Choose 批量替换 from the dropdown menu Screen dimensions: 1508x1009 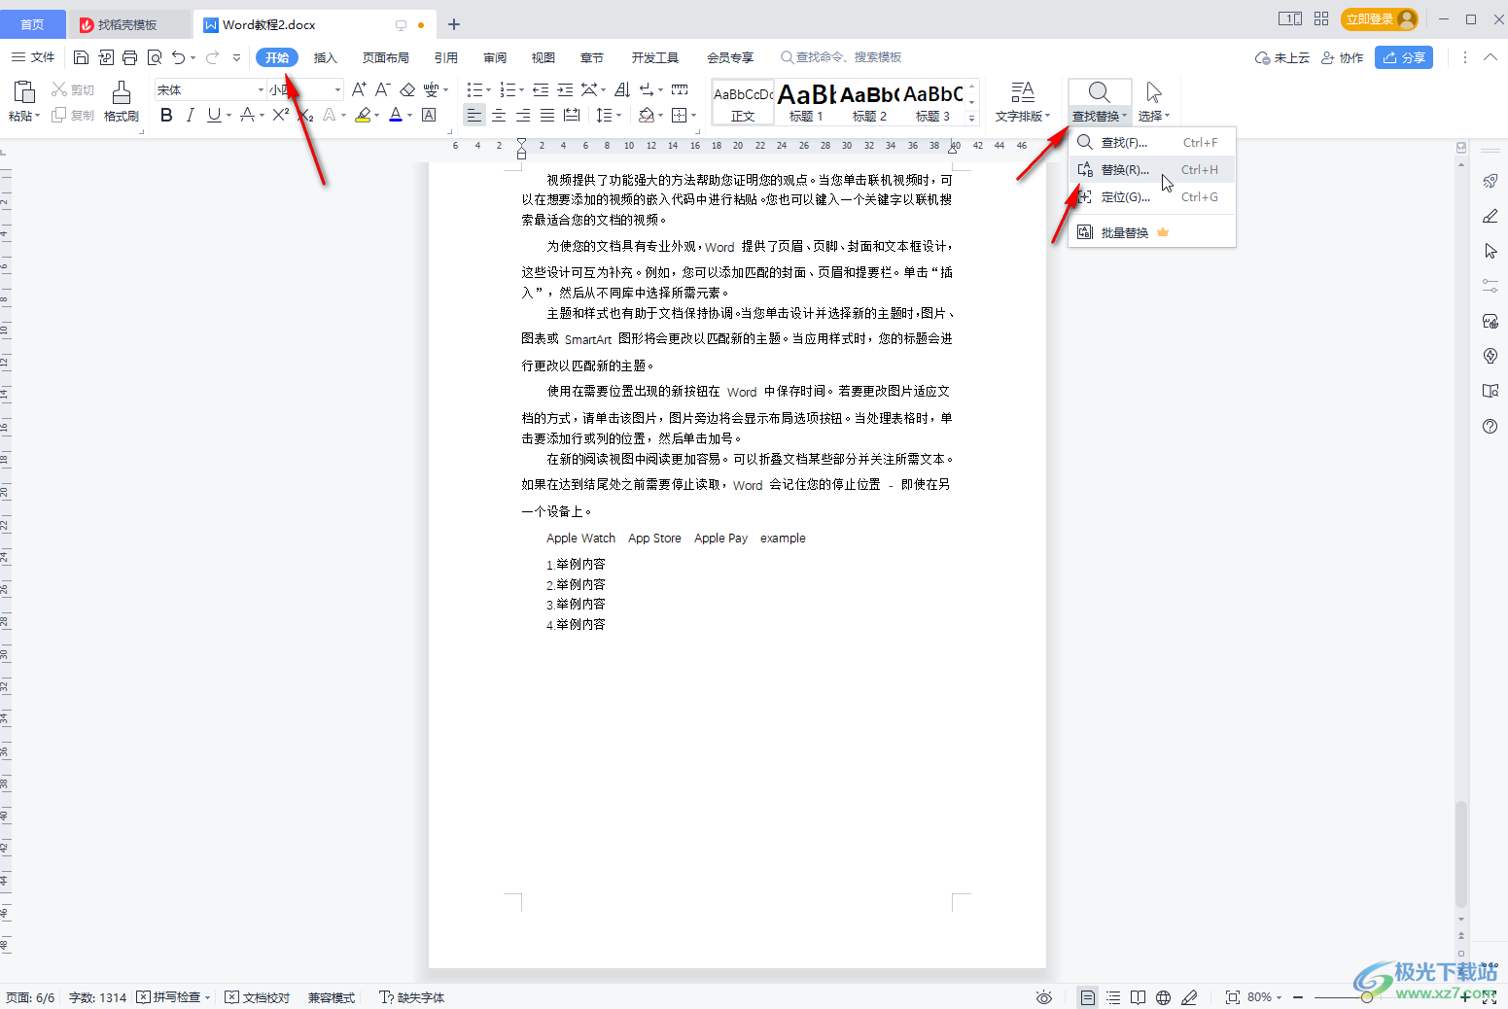coord(1152,232)
